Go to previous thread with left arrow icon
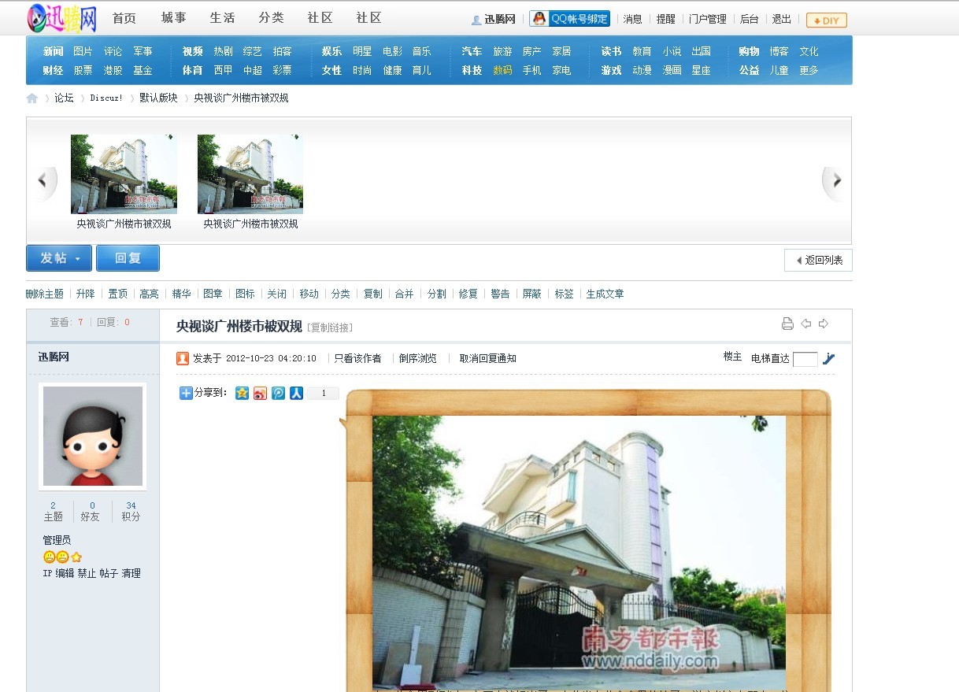 (805, 324)
